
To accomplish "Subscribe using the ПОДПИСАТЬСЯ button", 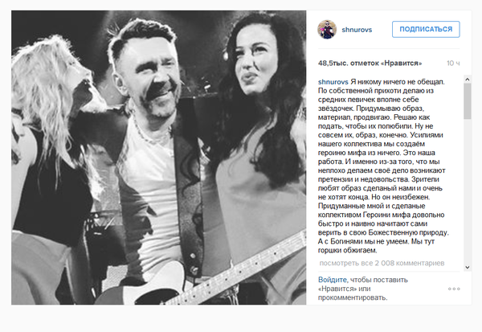I will [426, 29].
